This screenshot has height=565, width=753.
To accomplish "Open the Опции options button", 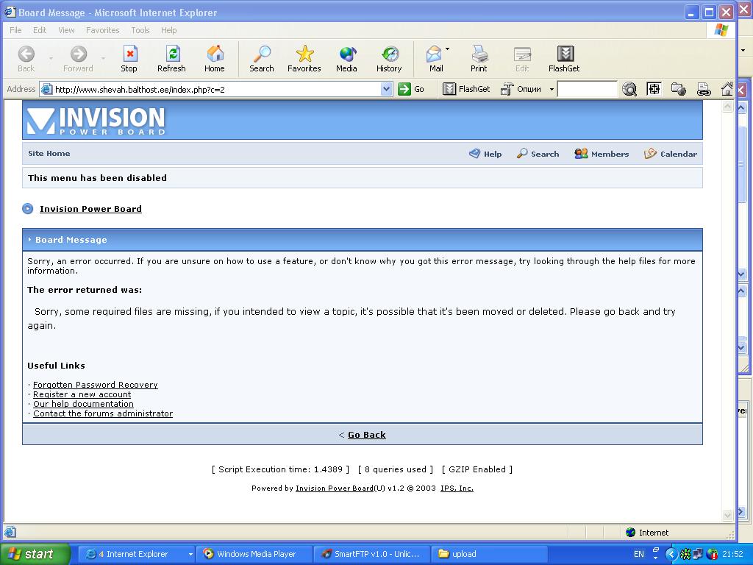I will (521, 89).
